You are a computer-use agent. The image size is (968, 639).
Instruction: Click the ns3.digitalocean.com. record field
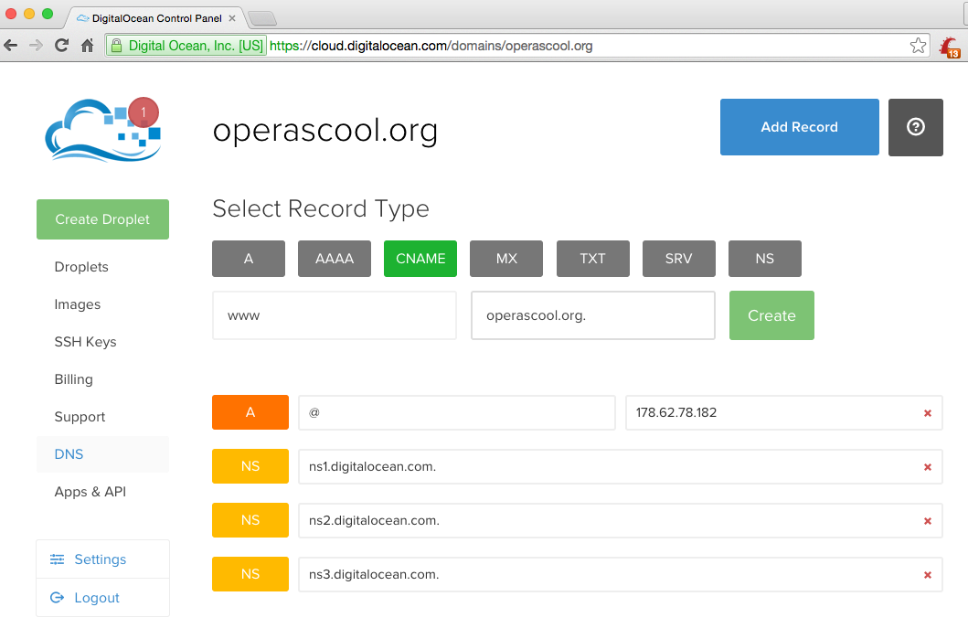point(621,575)
